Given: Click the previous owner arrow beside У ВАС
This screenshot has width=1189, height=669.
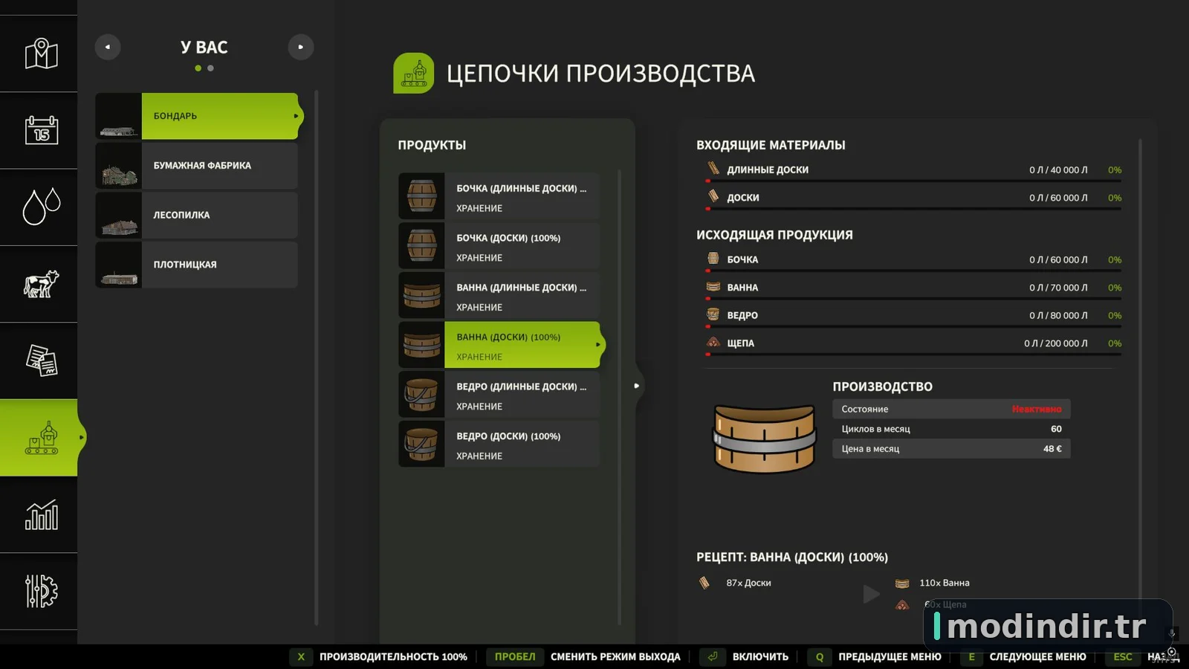Looking at the screenshot, I should [108, 47].
